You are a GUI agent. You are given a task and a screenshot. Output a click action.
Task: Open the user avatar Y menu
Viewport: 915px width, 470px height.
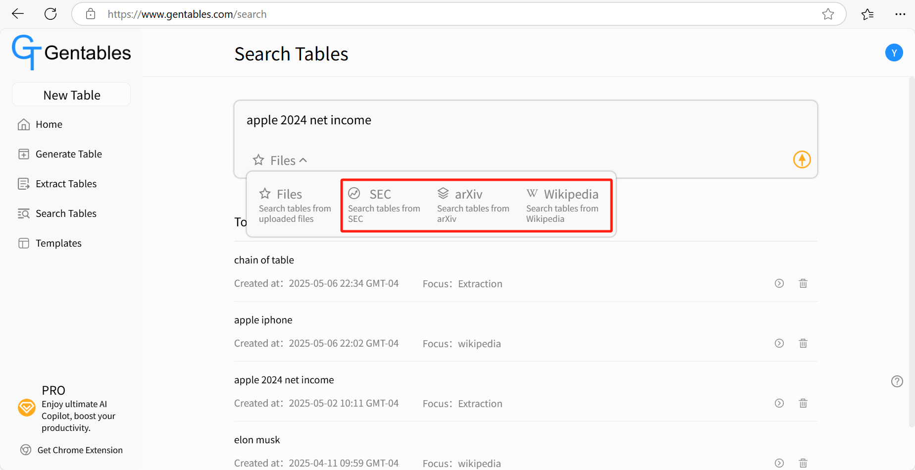click(894, 52)
